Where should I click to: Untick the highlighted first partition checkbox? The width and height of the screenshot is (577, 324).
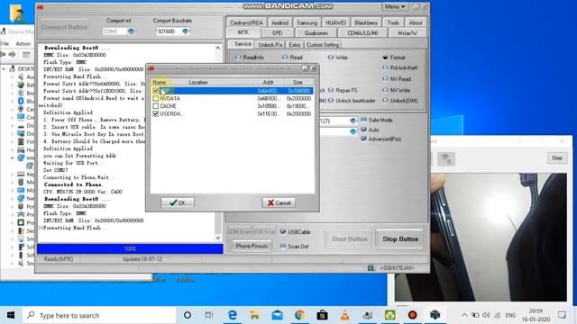[156, 91]
